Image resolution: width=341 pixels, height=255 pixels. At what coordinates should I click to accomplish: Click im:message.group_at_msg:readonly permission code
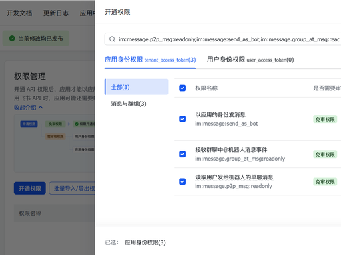tap(240, 159)
